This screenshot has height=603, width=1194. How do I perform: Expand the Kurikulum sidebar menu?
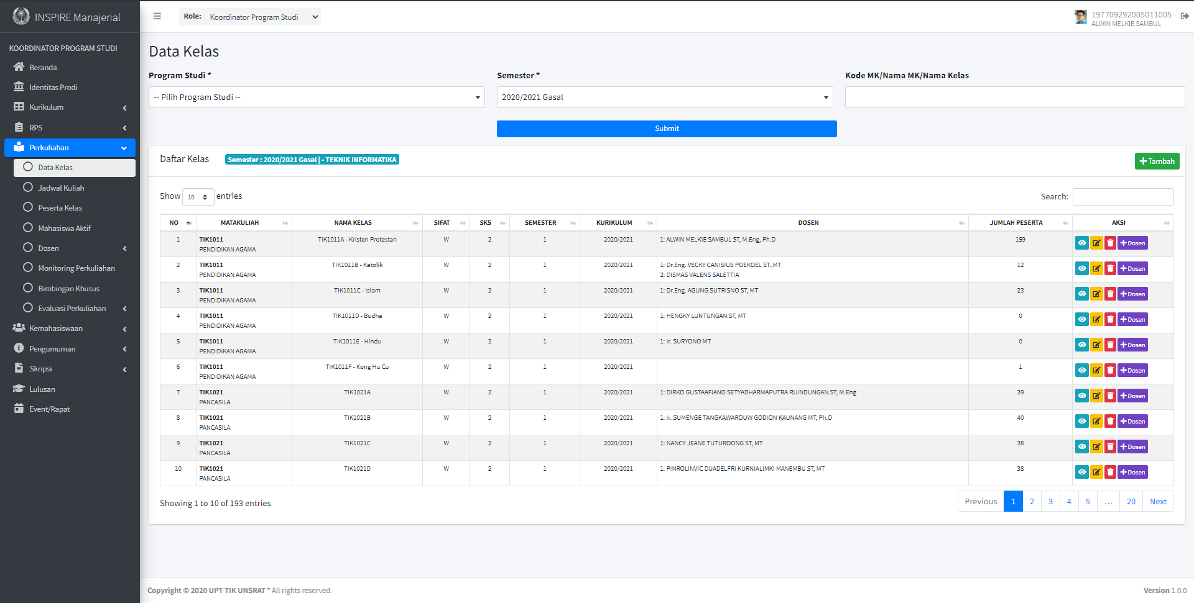[47, 107]
